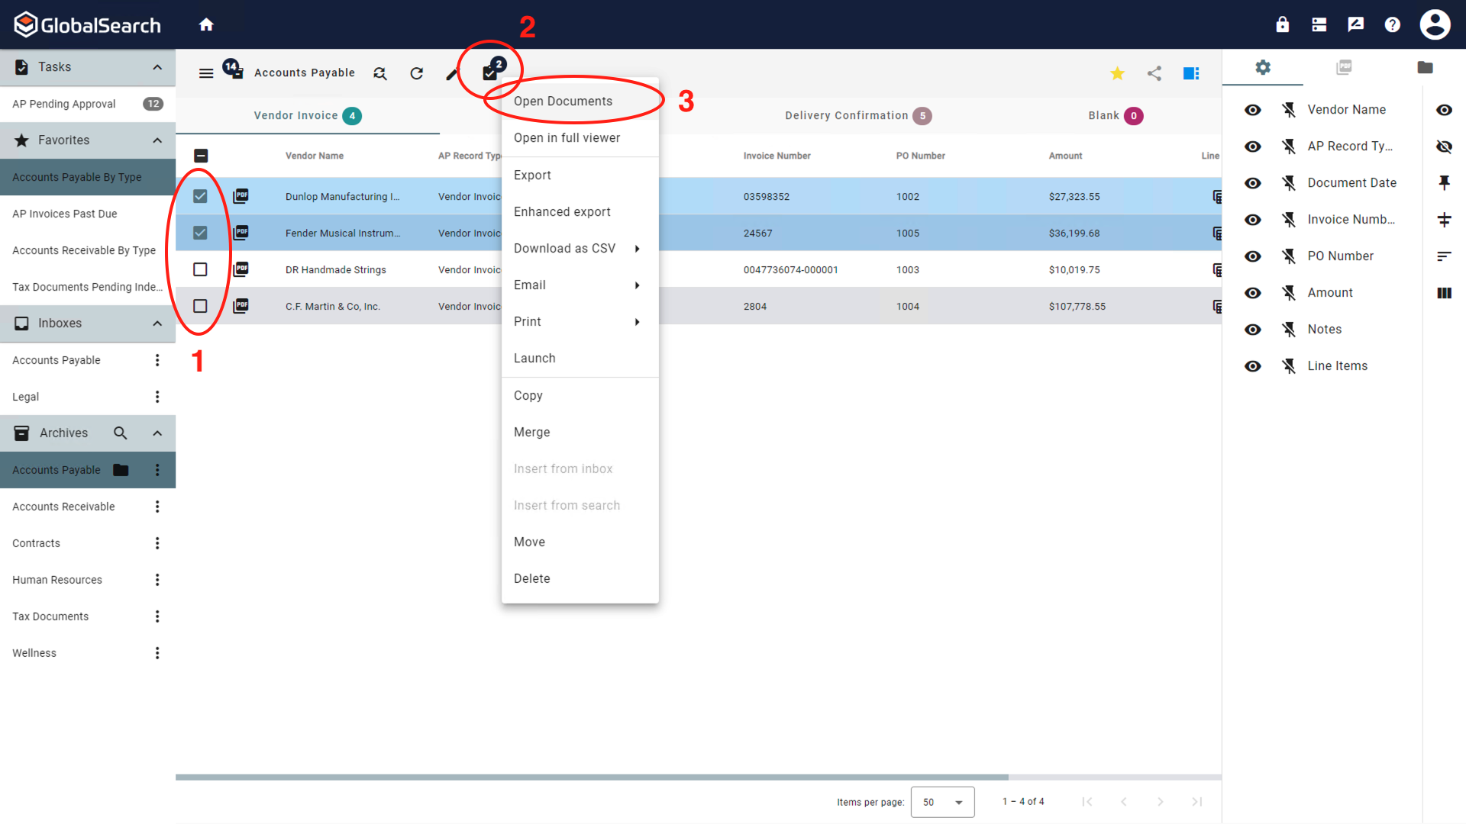This screenshot has width=1466, height=824.
Task: Open the PDF icon on Dunlop Manufacturing row
Action: coord(241,196)
